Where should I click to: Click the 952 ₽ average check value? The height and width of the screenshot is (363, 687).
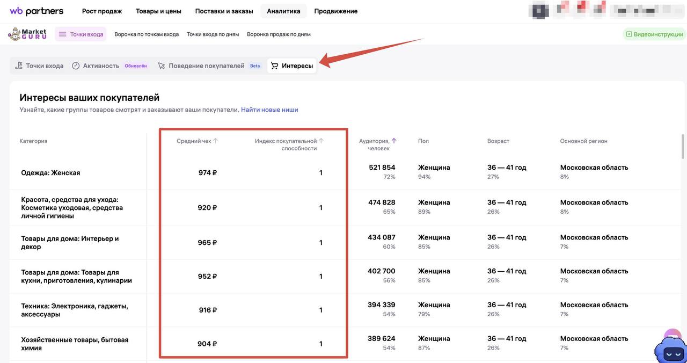[x=208, y=277]
